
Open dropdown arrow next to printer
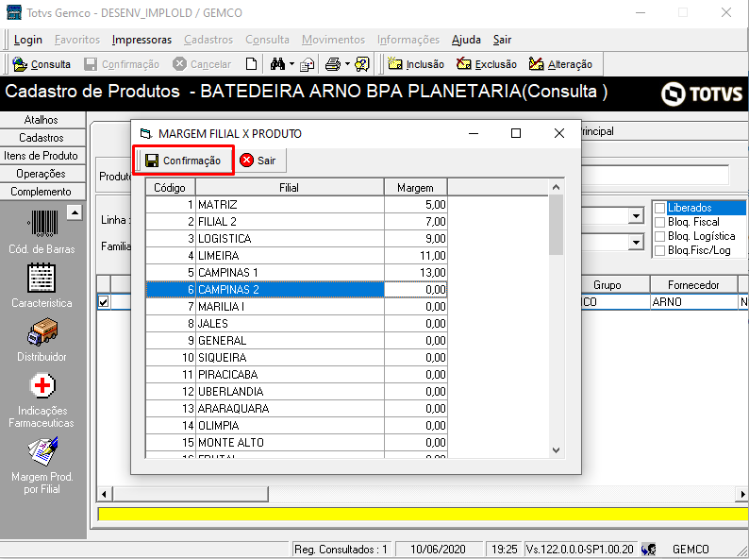point(347,64)
